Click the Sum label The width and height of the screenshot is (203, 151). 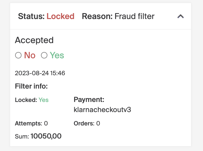(x=22, y=136)
